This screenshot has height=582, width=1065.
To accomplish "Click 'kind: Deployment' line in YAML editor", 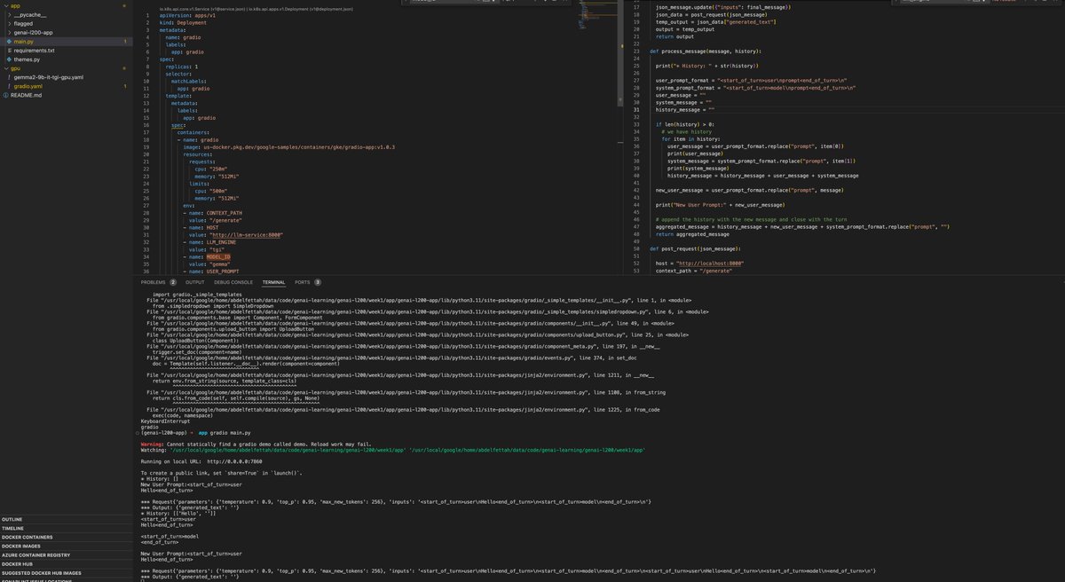I will point(185,22).
